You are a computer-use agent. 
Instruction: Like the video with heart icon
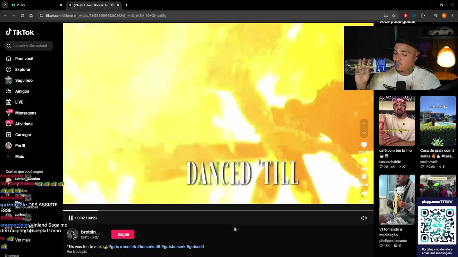(x=364, y=145)
